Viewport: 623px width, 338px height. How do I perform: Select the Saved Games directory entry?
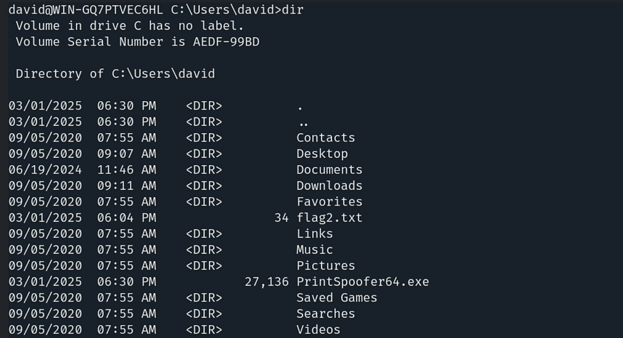tap(336, 297)
